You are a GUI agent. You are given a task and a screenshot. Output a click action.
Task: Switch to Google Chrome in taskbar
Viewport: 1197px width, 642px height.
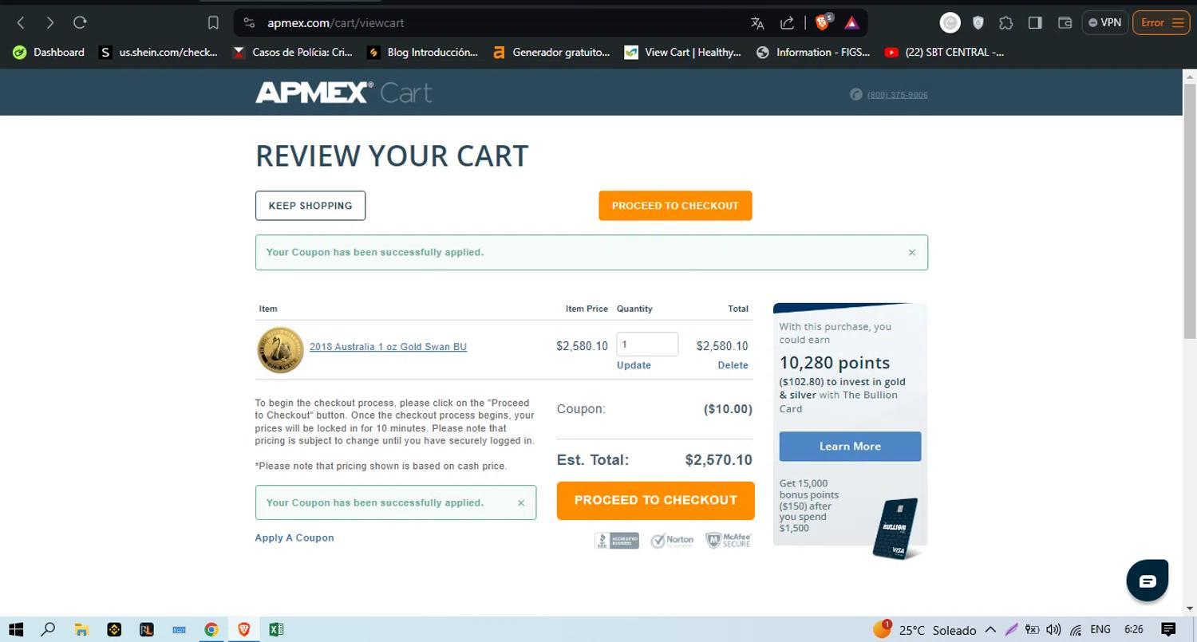point(211,629)
